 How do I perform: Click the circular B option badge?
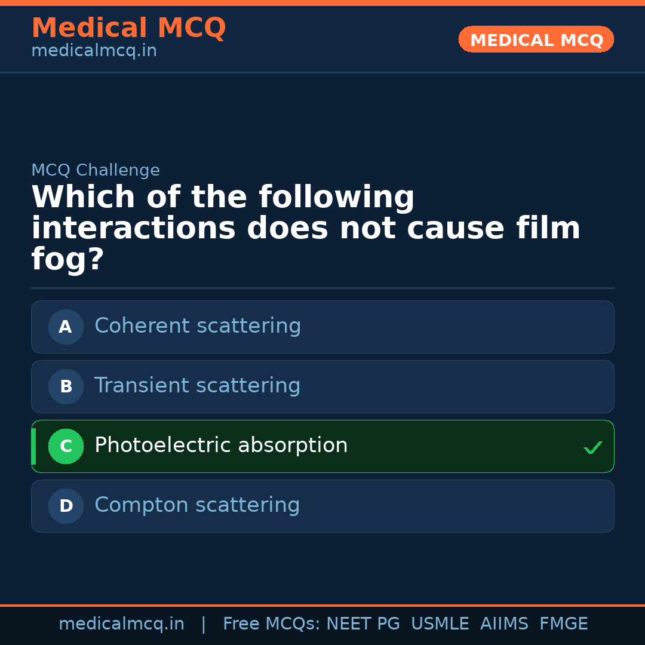[x=66, y=386]
